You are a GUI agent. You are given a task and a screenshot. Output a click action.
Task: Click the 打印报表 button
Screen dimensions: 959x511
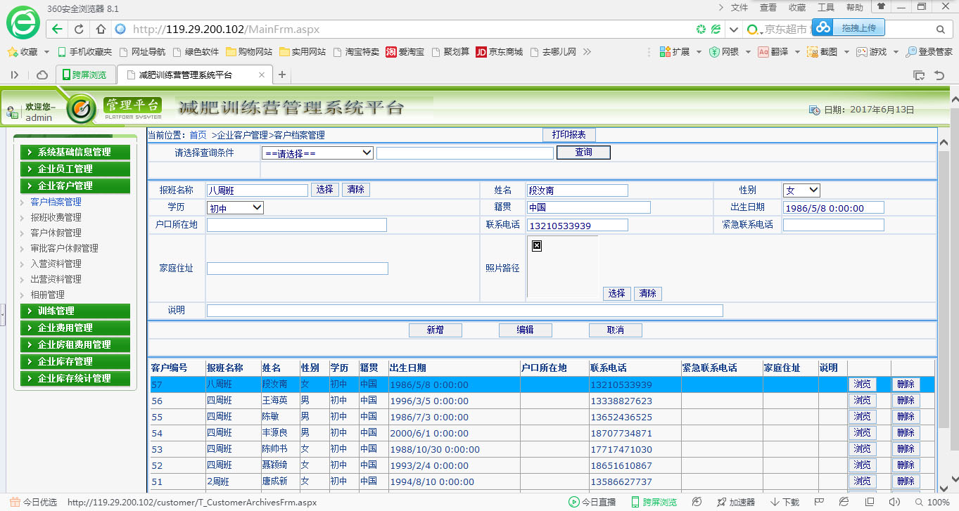tap(569, 135)
